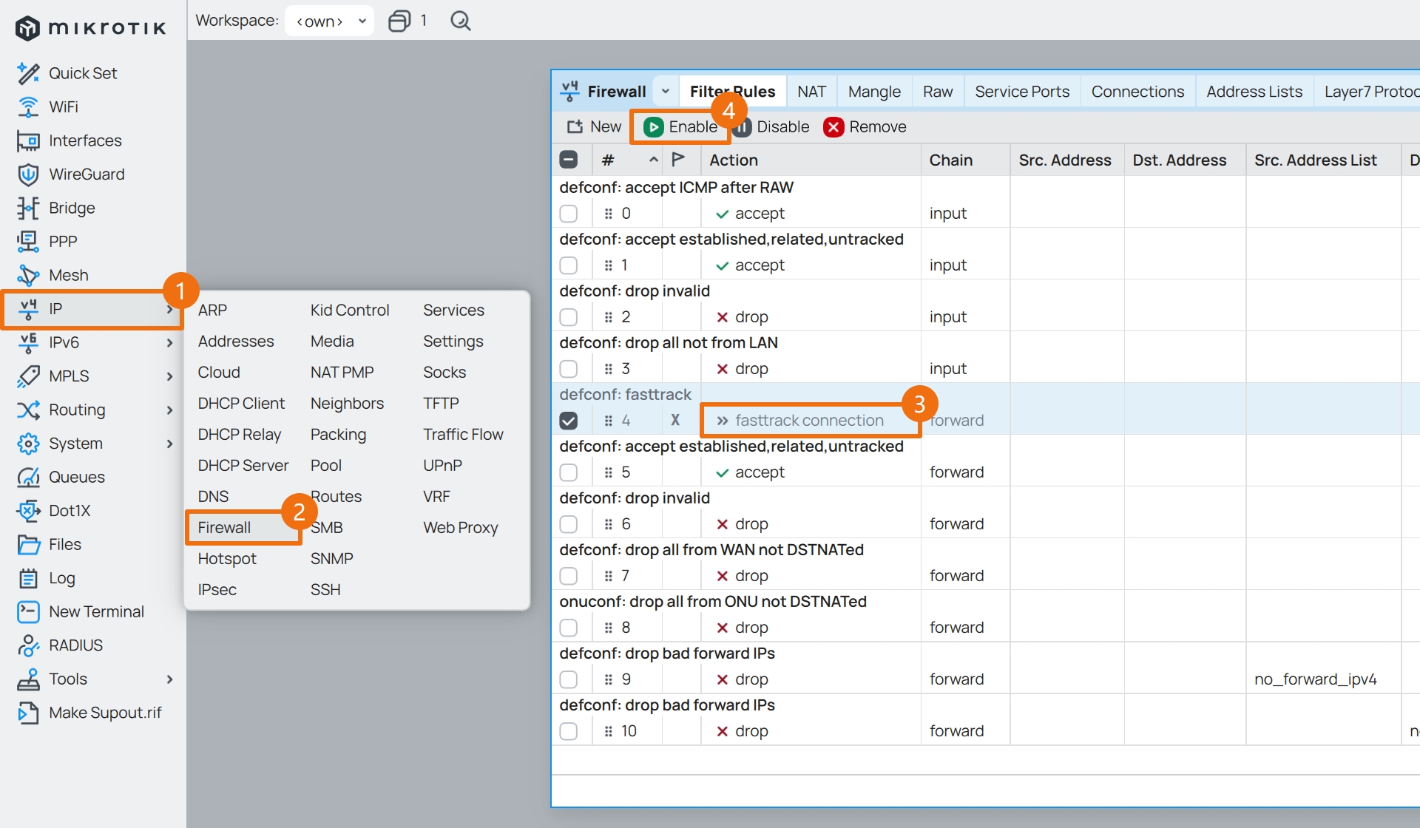Open the Connections tab
The image size is (1420, 828).
[1137, 92]
